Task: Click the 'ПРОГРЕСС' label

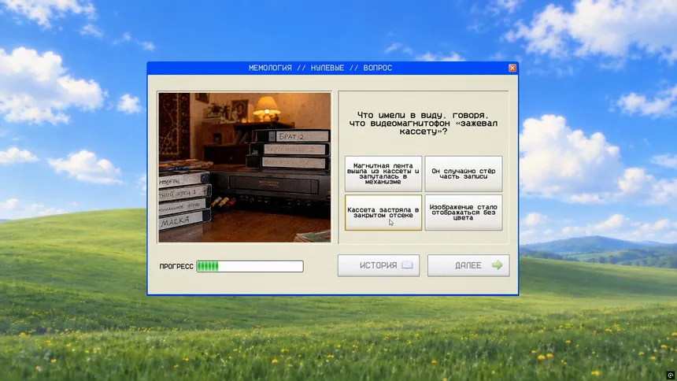Action: tap(176, 267)
